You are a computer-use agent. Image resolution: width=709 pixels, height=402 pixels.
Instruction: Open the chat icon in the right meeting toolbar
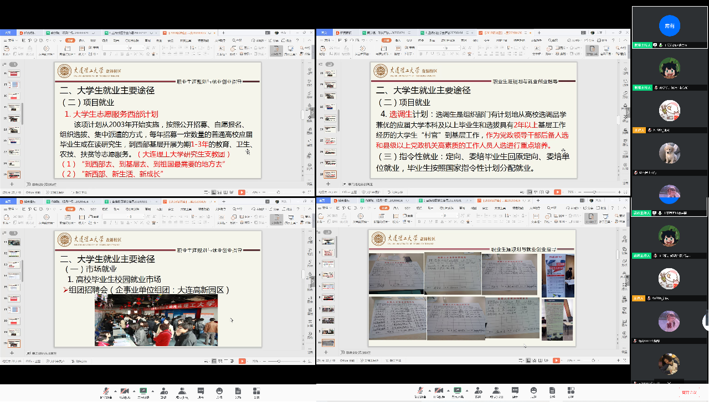(515, 390)
